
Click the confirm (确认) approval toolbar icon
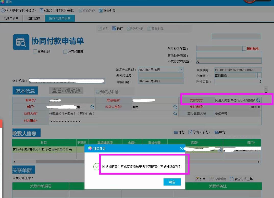coord(3,10)
